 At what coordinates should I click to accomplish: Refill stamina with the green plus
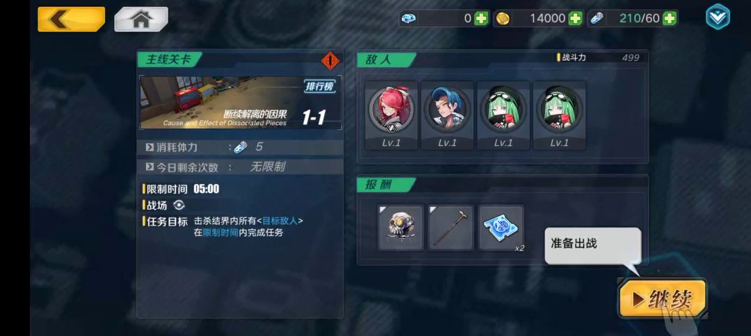[669, 19]
